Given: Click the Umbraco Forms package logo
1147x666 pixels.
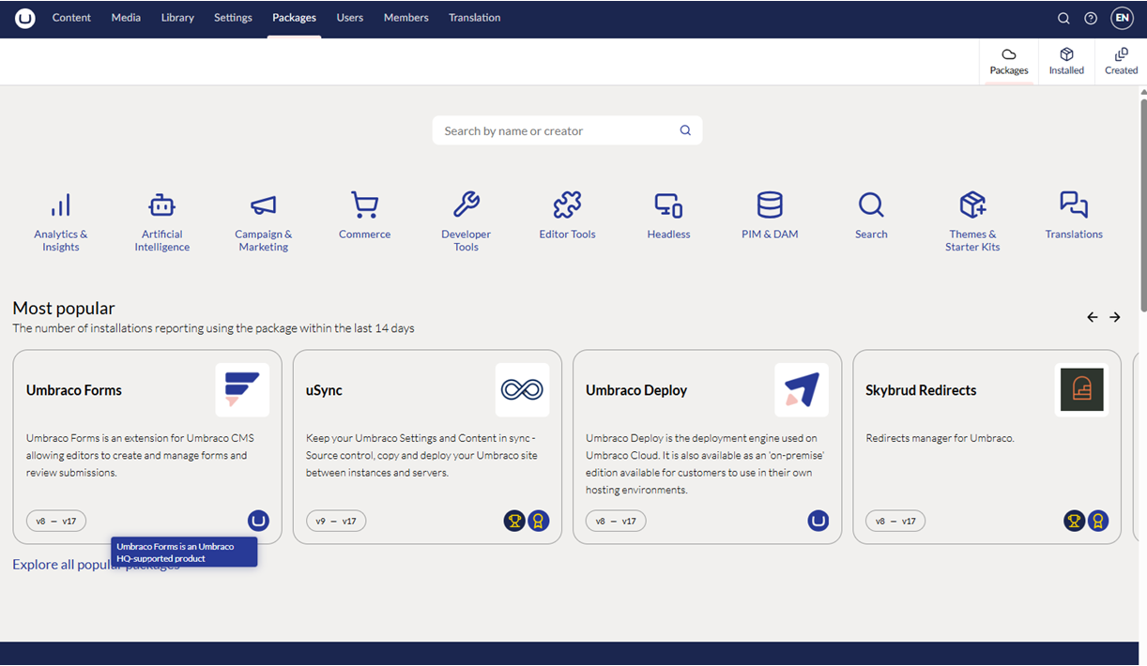Looking at the screenshot, I should (x=242, y=390).
